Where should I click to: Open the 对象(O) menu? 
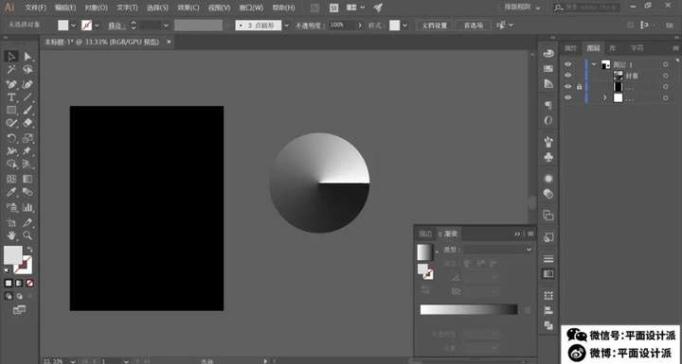point(96,8)
